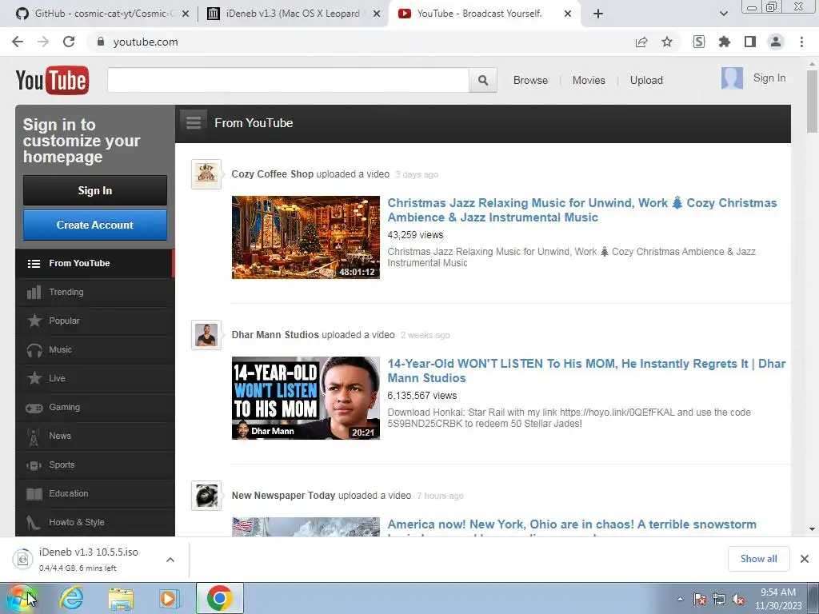Click the YouTube logo
819x614 pixels.
tap(52, 80)
